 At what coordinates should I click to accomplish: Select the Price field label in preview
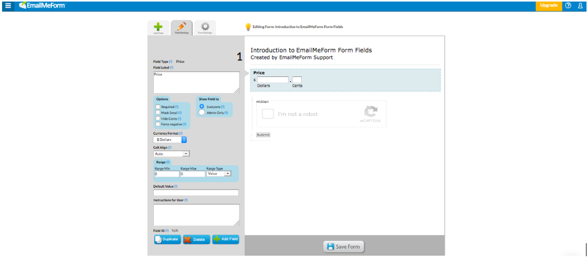coord(259,73)
